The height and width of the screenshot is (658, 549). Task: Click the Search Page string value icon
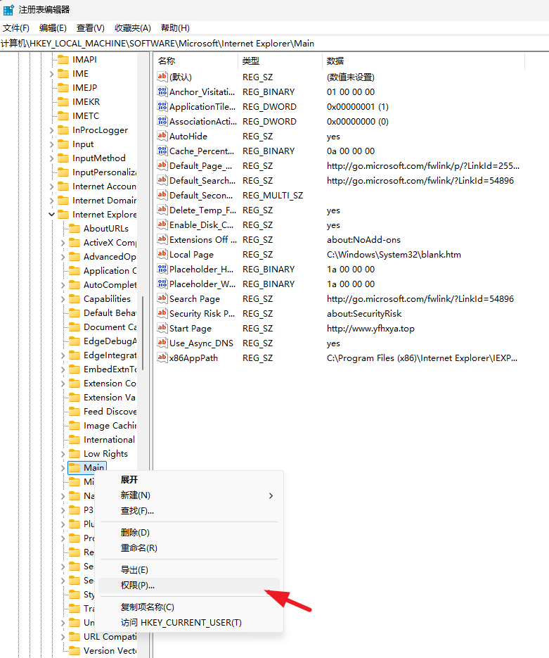162,299
